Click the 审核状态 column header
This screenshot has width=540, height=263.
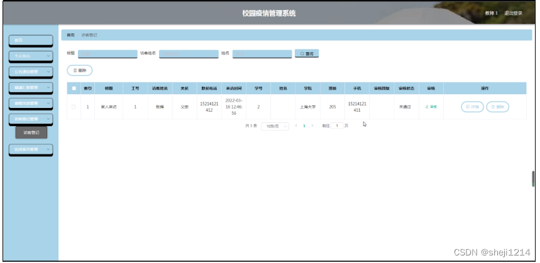406,89
